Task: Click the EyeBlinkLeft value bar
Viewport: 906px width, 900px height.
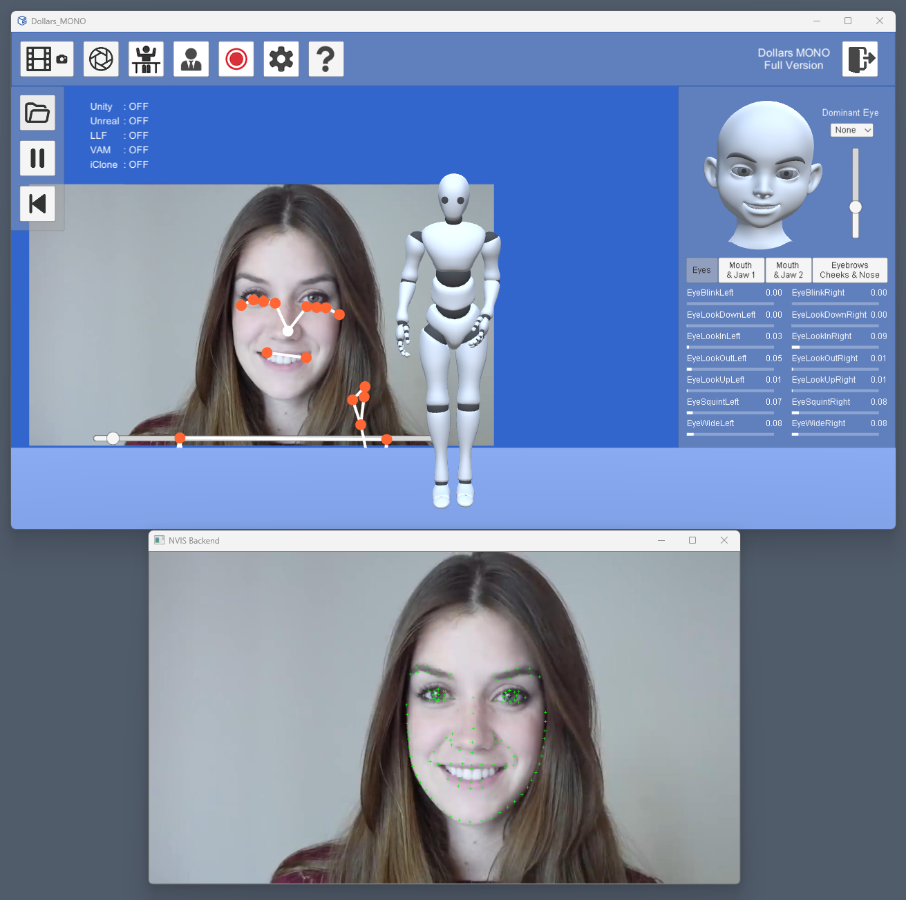Action: (730, 303)
